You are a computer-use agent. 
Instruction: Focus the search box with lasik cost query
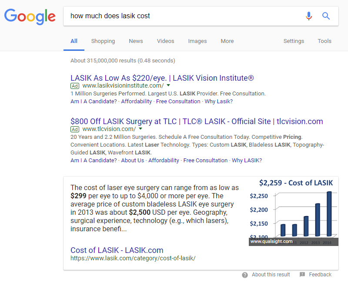point(201,16)
